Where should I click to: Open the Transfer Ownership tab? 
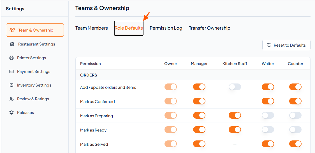210,28
